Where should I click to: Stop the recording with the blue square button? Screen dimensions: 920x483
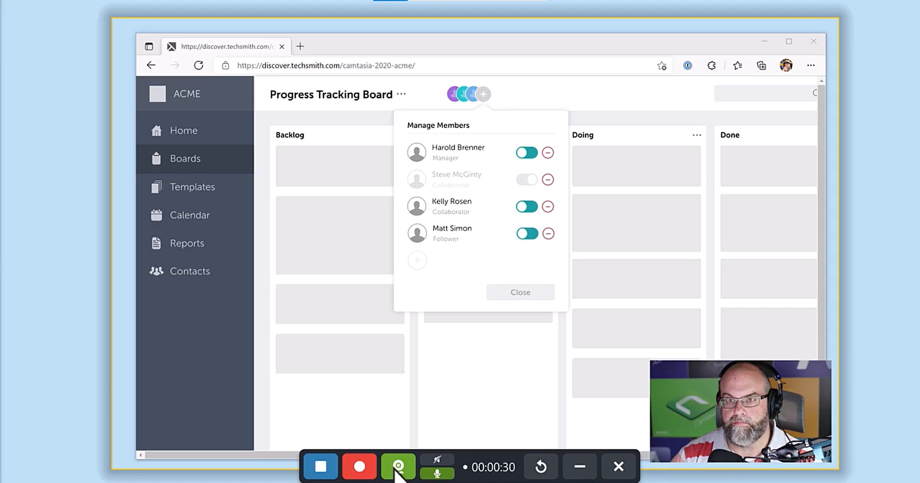point(321,466)
